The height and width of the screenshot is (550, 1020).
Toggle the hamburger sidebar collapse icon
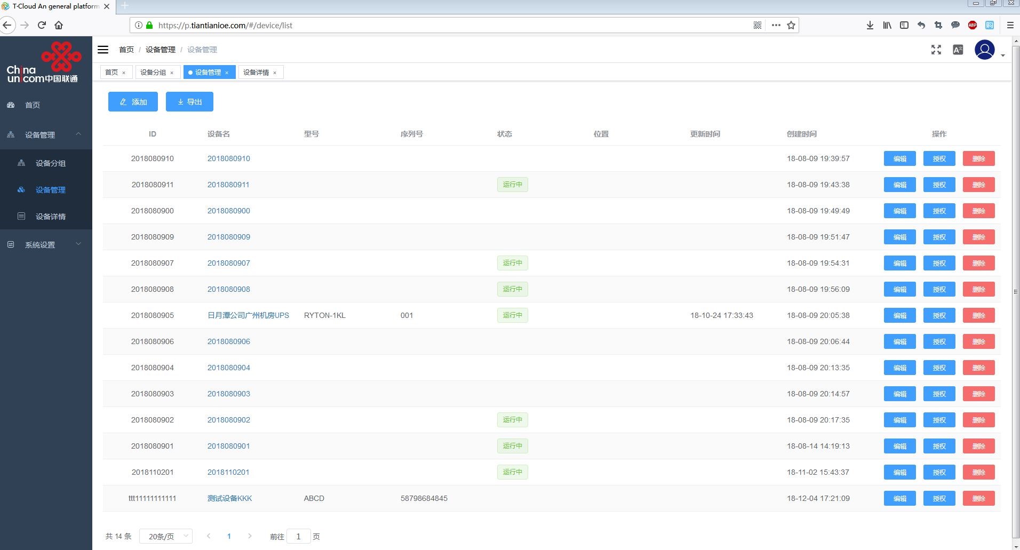point(103,50)
